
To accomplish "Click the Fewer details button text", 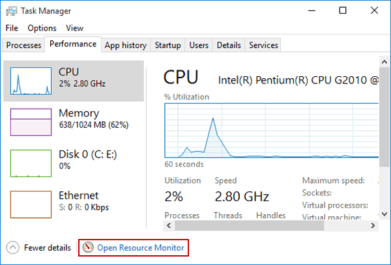I will point(48,247).
